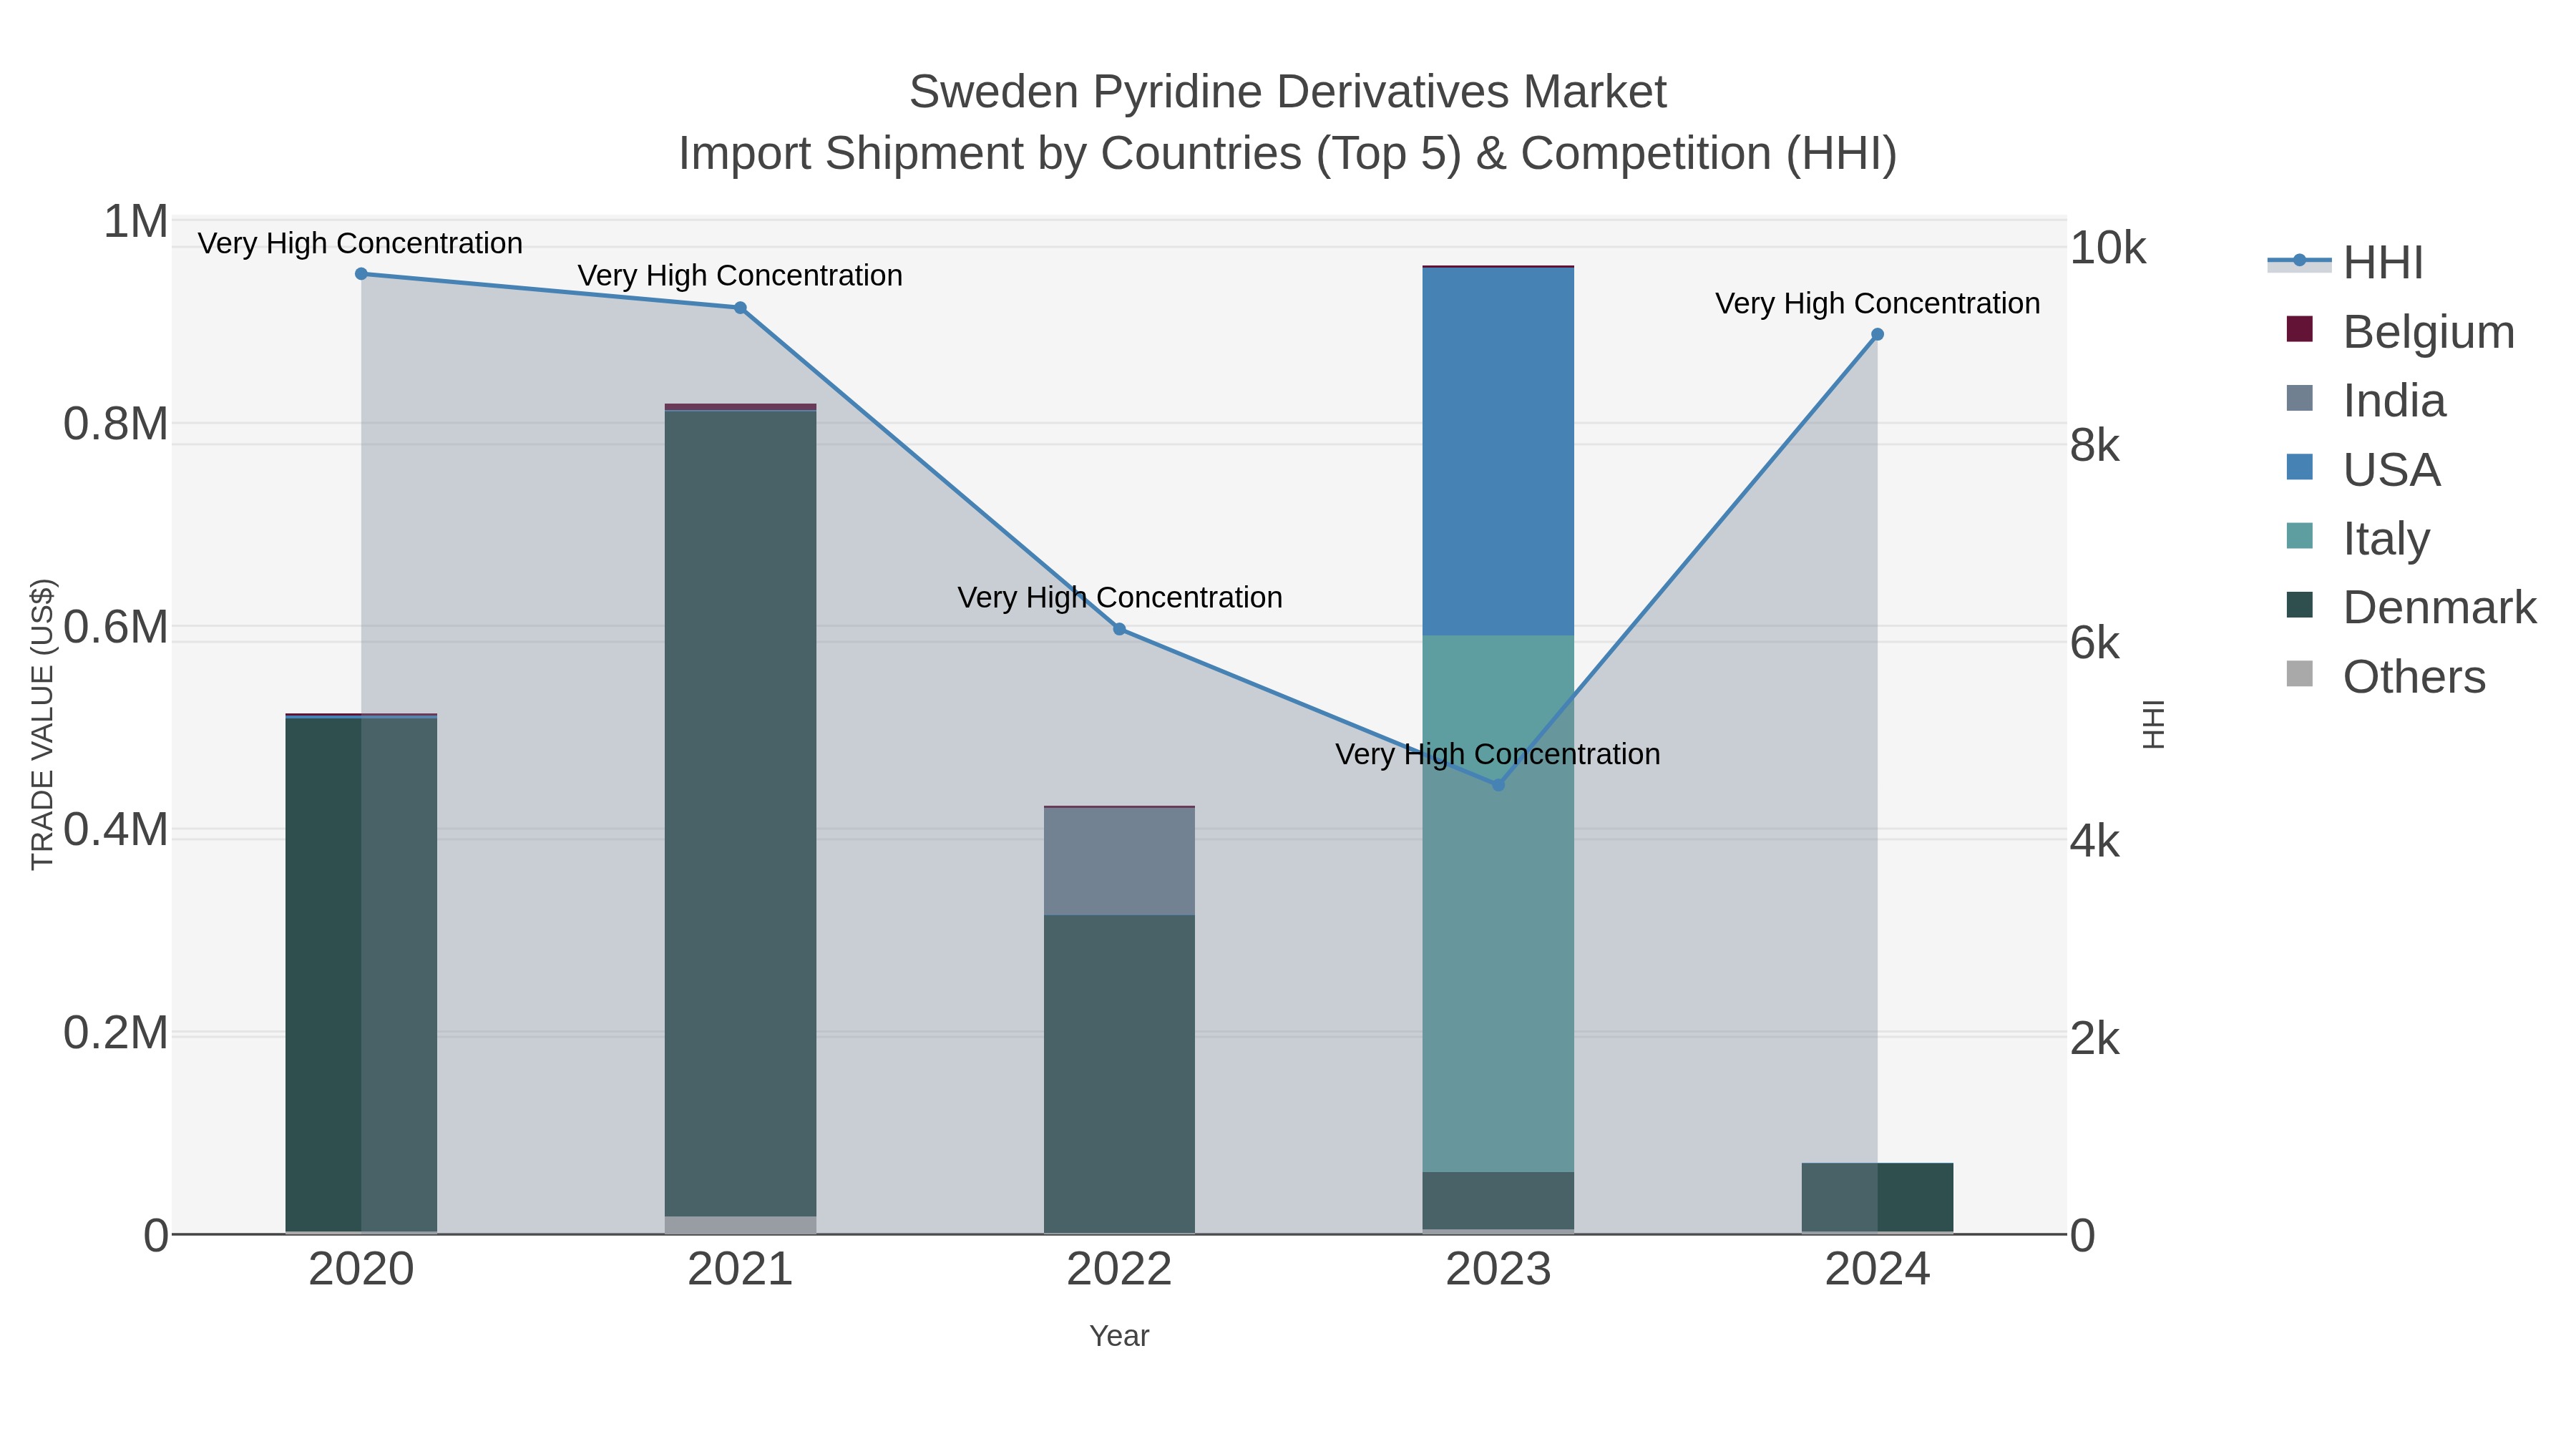The image size is (2576, 1449).
Task: Click the 2023 HHI data point
Action: pyautogui.click(x=1498, y=785)
